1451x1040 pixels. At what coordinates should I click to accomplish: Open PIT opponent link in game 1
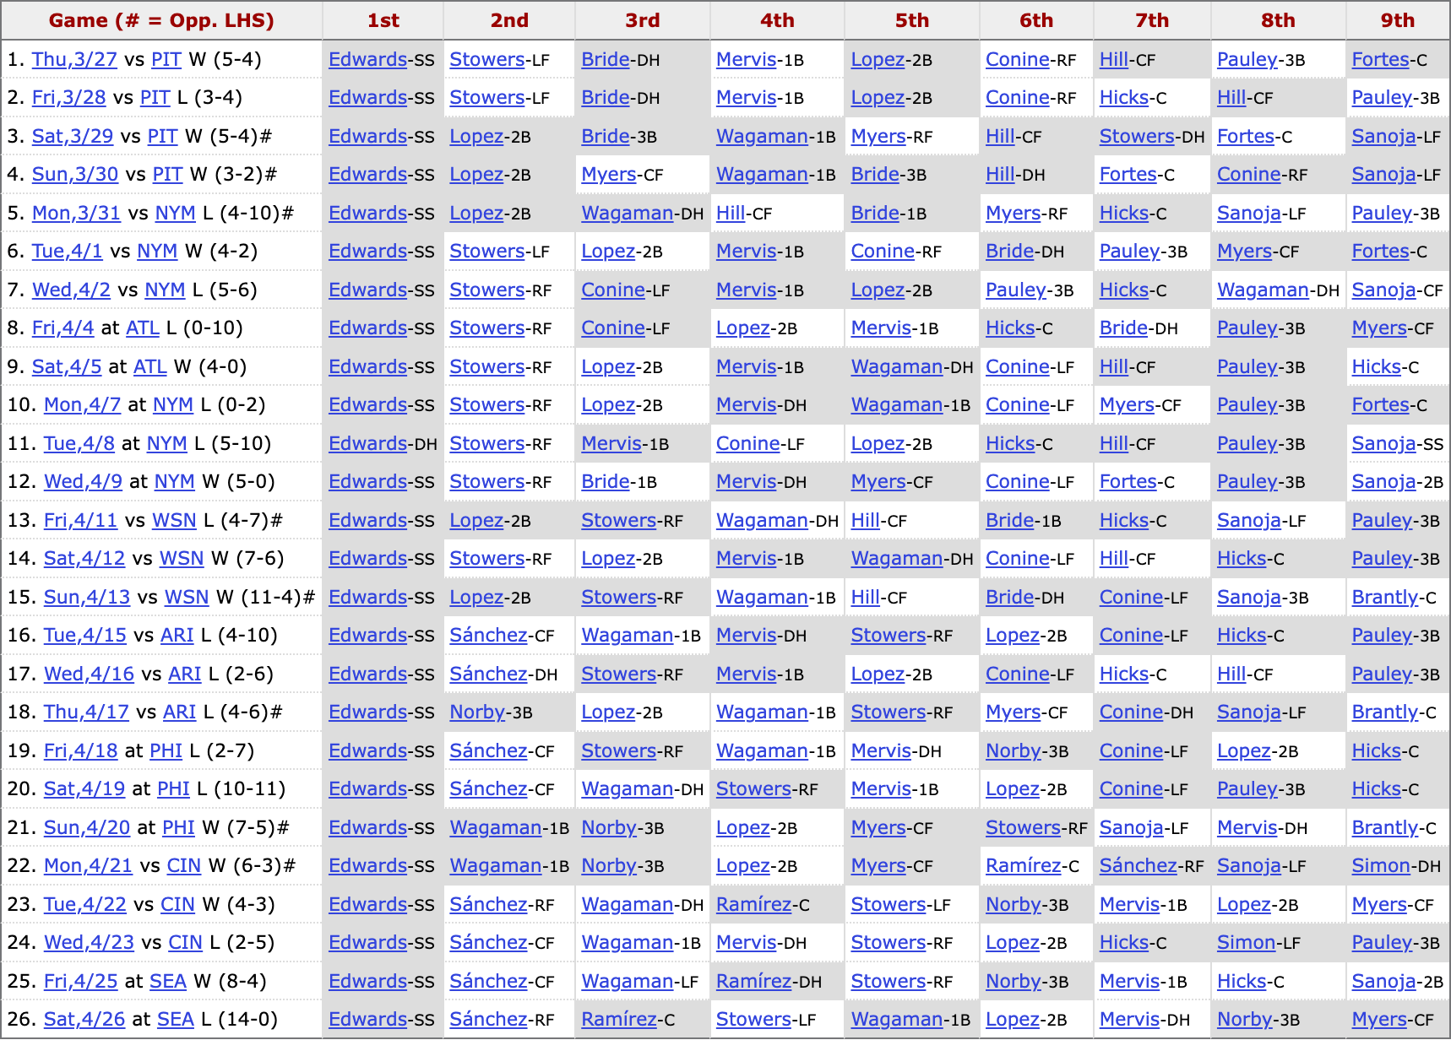(x=166, y=60)
